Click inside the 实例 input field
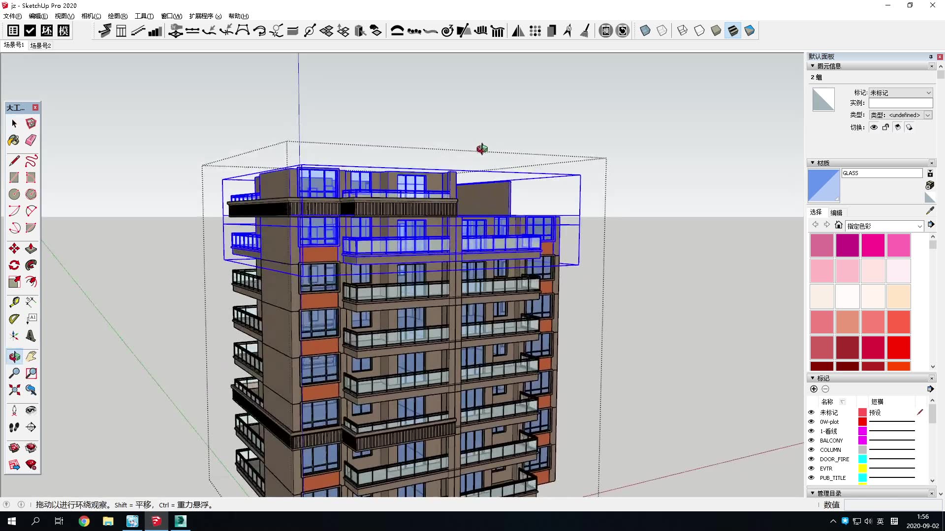 click(901, 103)
